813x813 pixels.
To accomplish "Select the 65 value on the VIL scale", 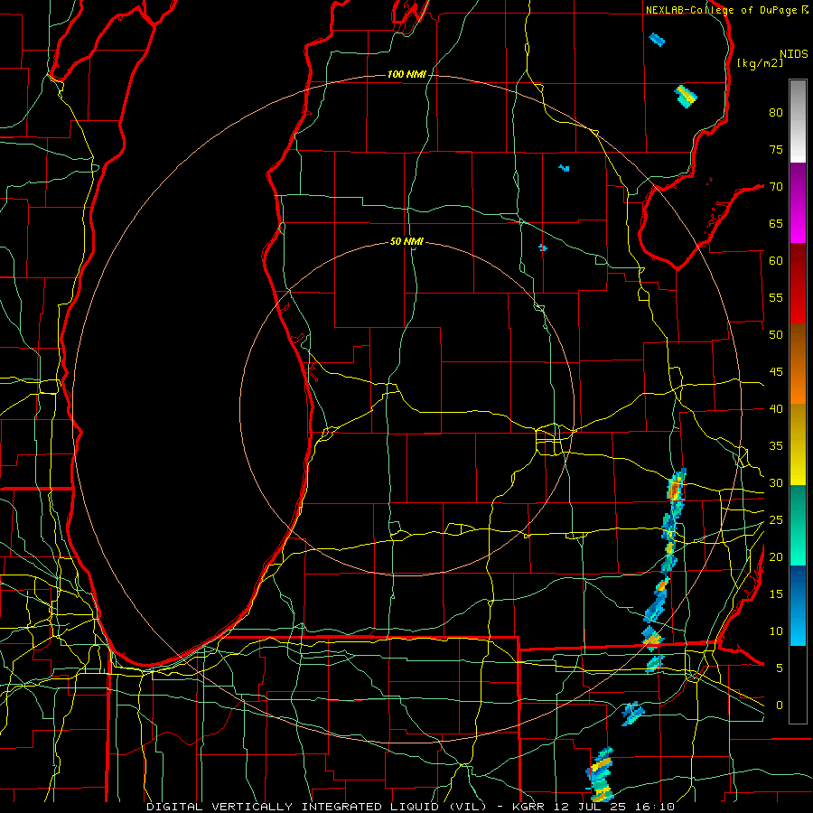I will 776,224.
